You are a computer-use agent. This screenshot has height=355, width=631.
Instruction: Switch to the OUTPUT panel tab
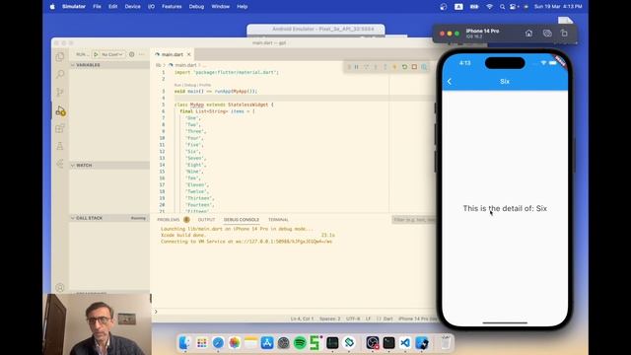(206, 220)
